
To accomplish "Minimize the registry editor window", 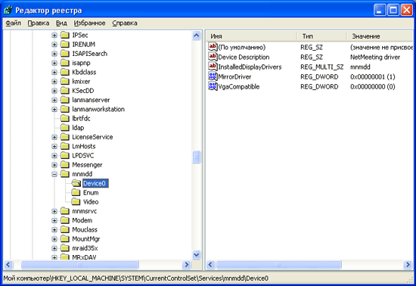I will (x=380, y=11).
